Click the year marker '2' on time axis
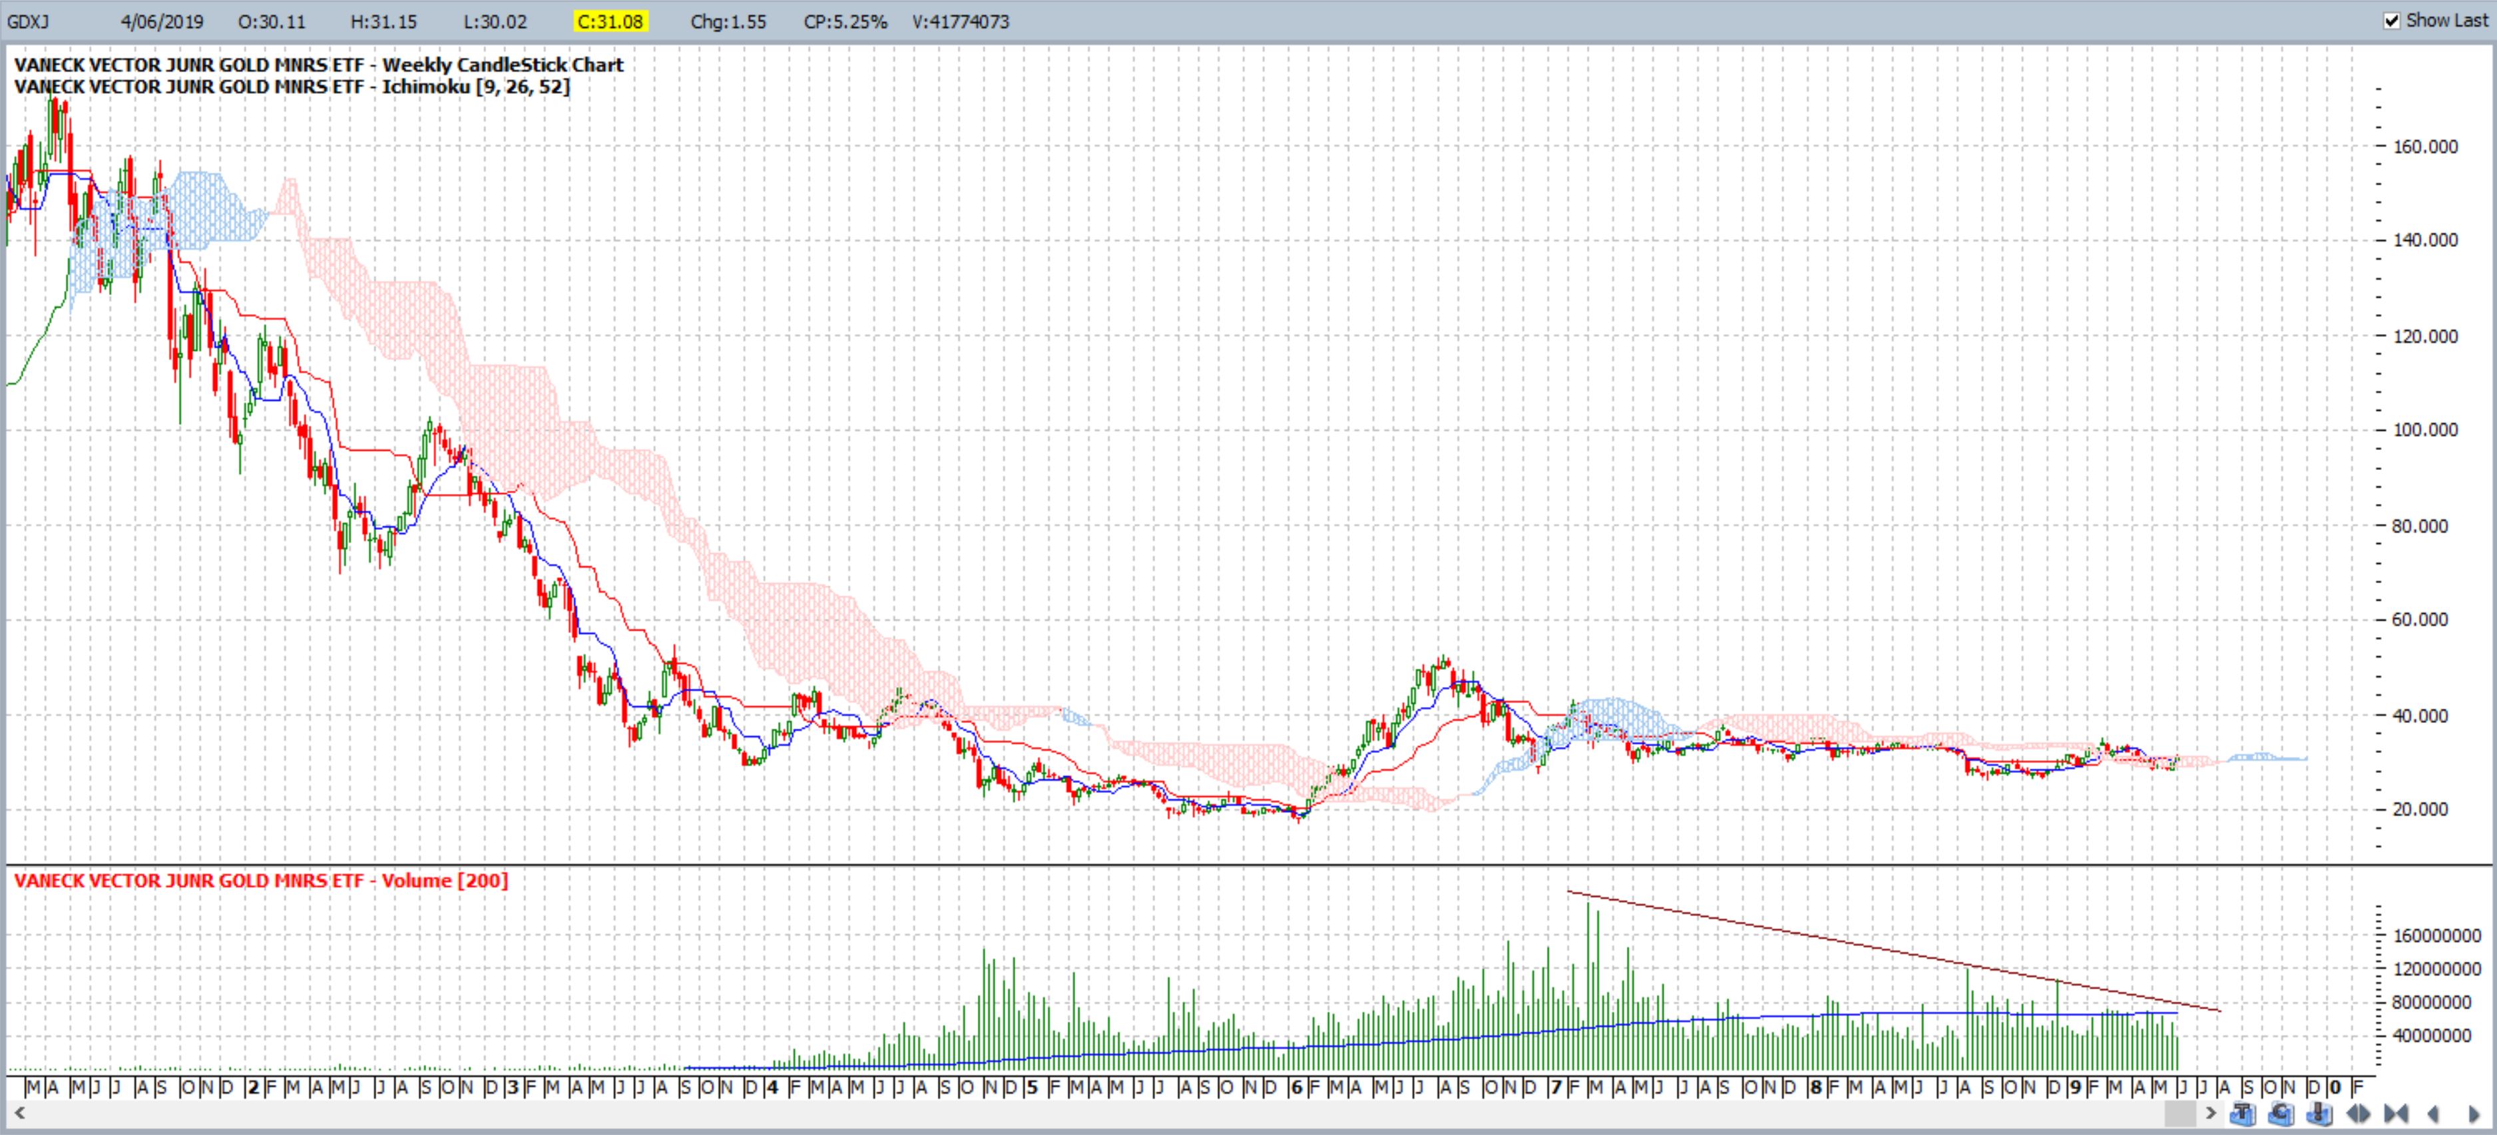 click(x=253, y=1088)
